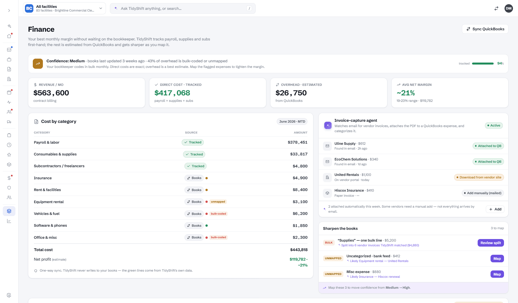This screenshot has width=518, height=303.
Task: Open the Direct Cost Tracked card
Action: tap(208, 93)
